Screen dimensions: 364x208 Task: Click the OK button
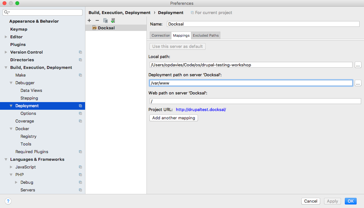click(351, 201)
